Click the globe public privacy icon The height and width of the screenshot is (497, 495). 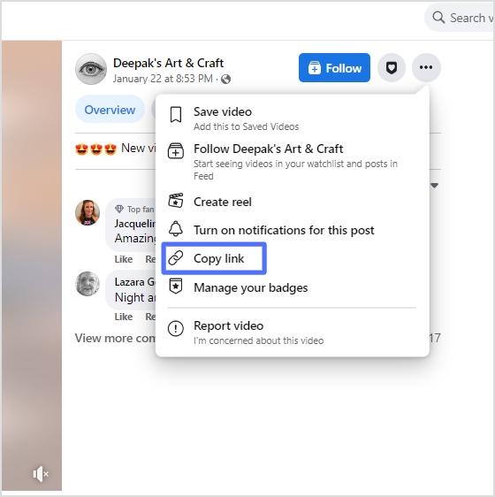pyautogui.click(x=225, y=79)
